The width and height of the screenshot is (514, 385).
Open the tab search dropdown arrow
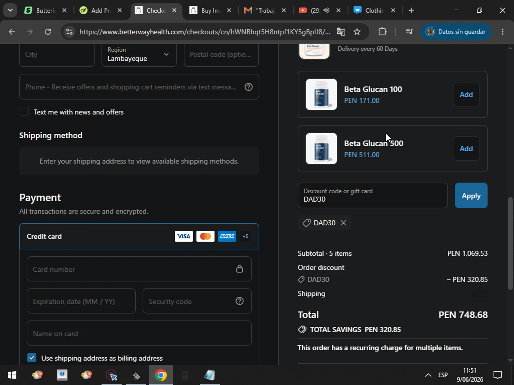pos(10,10)
